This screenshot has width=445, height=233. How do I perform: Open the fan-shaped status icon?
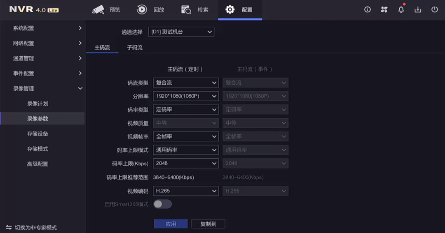(x=384, y=9)
